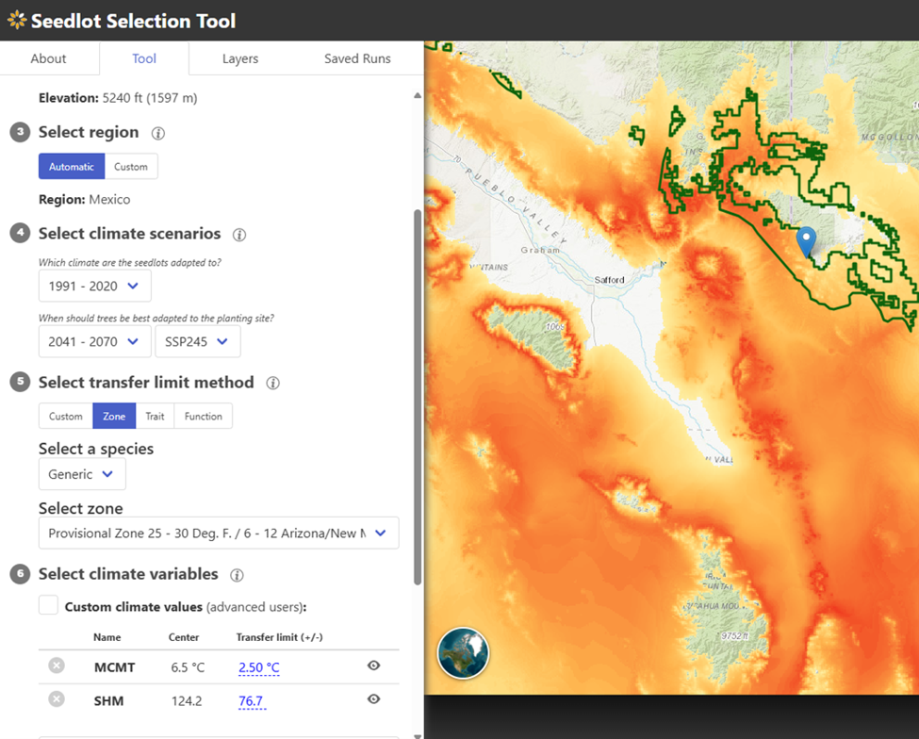Click the Safford label on map
Screen dimensions: 919x739
[610, 280]
